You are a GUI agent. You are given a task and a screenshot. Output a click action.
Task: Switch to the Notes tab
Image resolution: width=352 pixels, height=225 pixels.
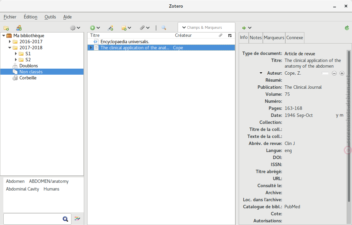[256, 37]
